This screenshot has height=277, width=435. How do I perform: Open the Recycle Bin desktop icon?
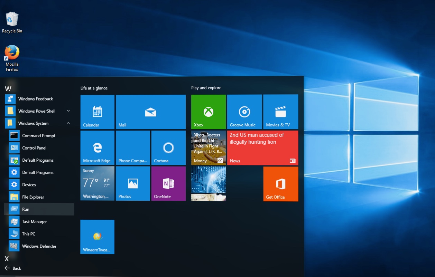point(12,22)
